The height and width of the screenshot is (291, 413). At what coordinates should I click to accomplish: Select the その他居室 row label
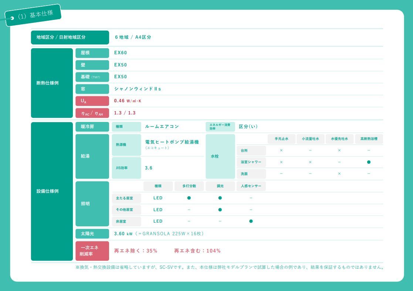pos(126,210)
